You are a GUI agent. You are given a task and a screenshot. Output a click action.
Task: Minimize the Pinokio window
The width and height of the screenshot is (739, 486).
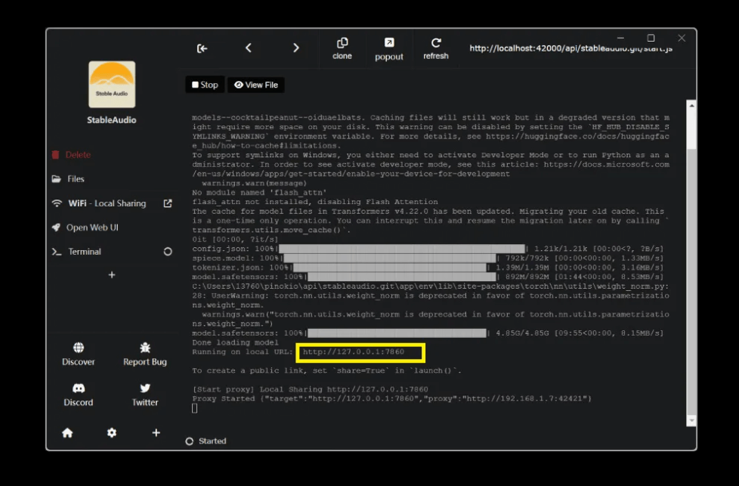[x=620, y=38]
